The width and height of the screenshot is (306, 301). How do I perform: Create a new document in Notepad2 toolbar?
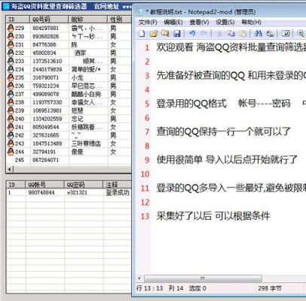[142, 33]
